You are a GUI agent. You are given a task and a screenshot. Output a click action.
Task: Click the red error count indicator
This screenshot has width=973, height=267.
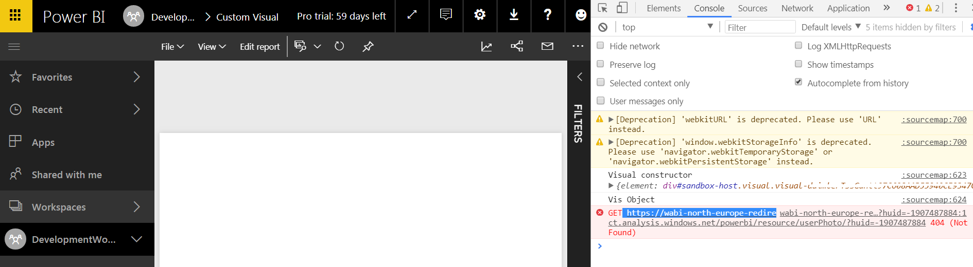(913, 8)
